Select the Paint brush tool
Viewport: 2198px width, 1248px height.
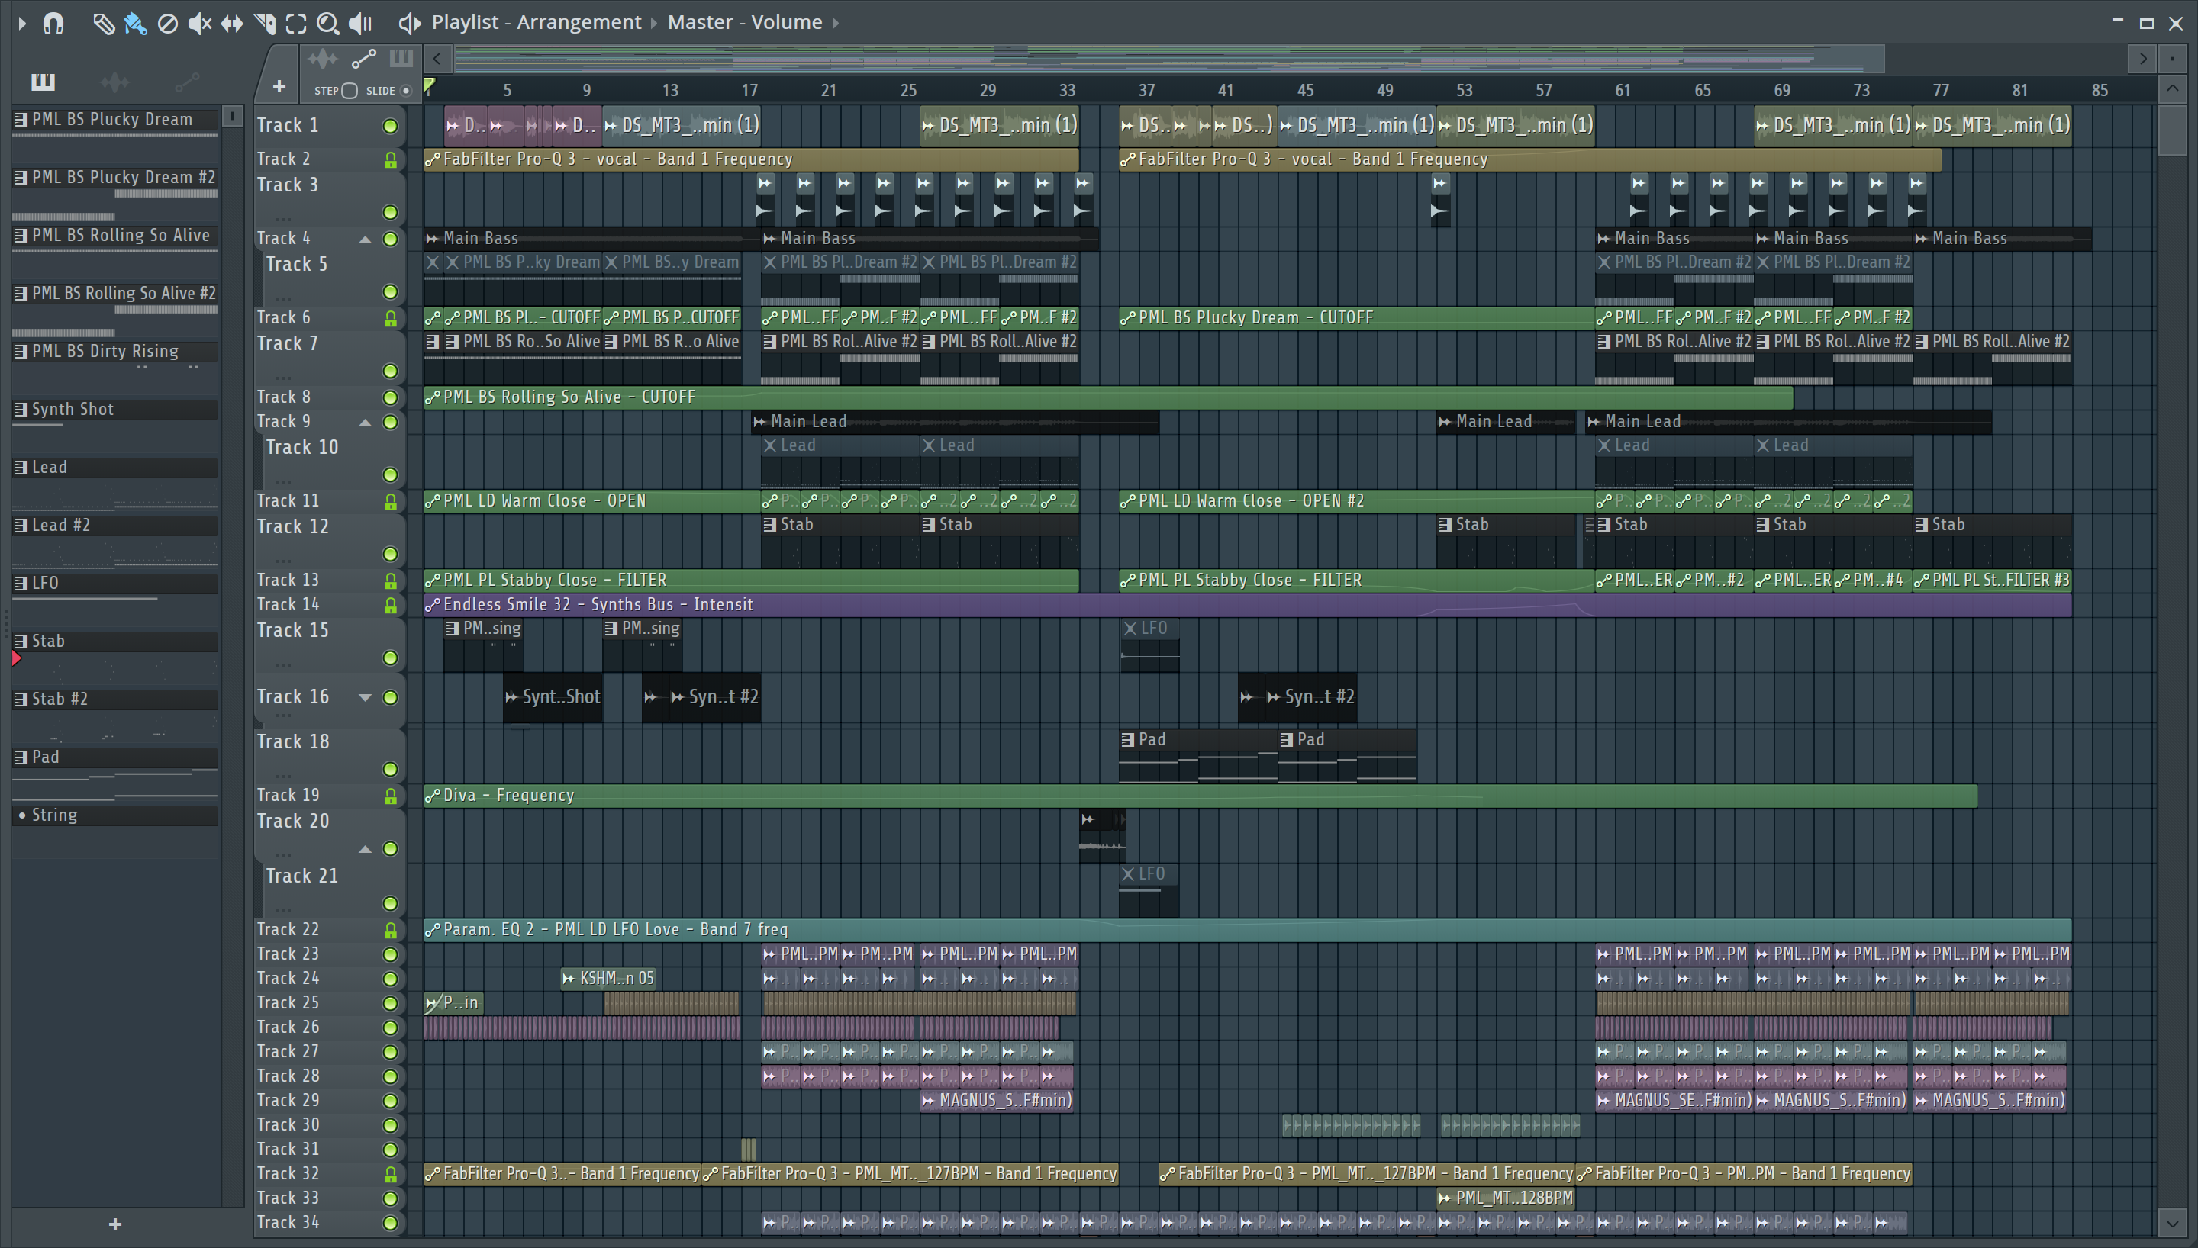(135, 23)
